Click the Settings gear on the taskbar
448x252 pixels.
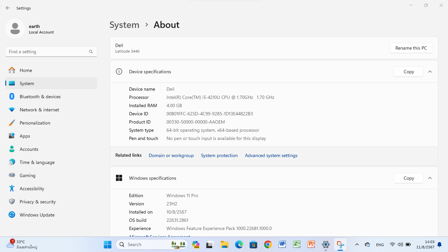point(325,244)
